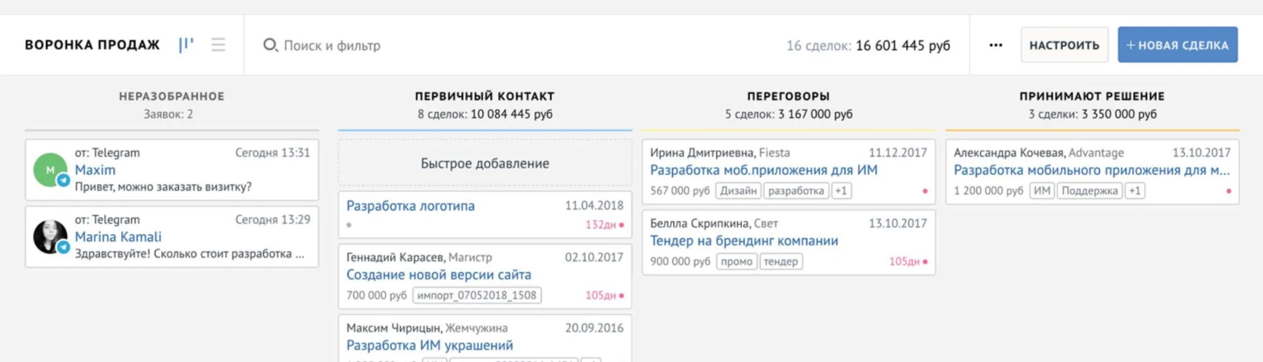1263x362 pixels.
Task: Click ПЕРВИЧНЫЙ КОНТАКТ column header
Action: point(485,96)
